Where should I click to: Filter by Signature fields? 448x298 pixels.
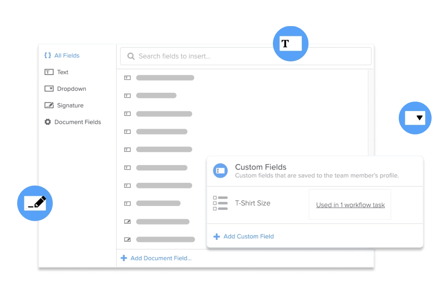coord(70,105)
